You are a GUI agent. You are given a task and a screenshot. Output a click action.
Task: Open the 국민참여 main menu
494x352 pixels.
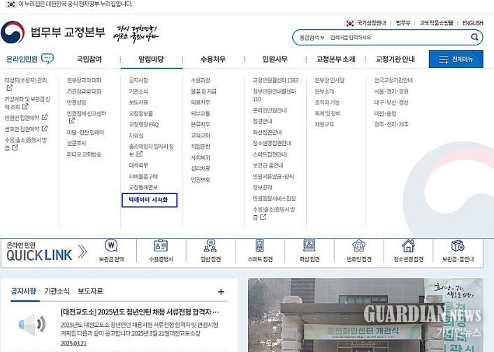(x=89, y=59)
